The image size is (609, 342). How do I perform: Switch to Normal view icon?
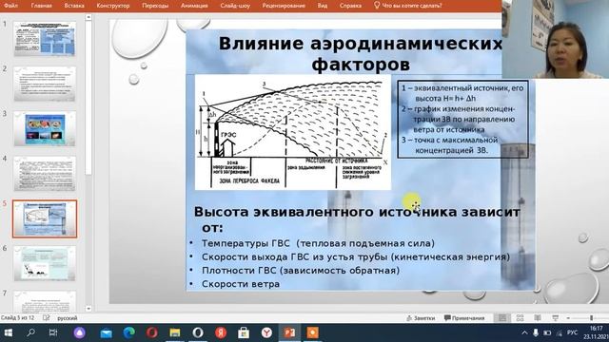[502, 318]
